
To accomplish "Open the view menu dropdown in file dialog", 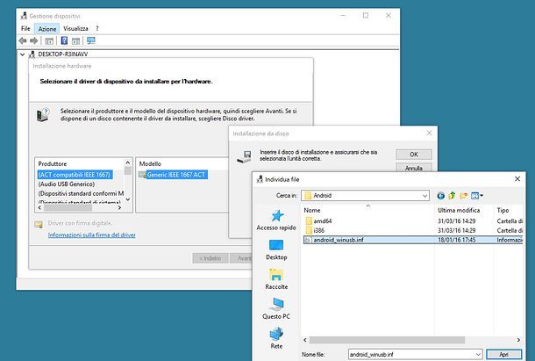I will pos(479,195).
